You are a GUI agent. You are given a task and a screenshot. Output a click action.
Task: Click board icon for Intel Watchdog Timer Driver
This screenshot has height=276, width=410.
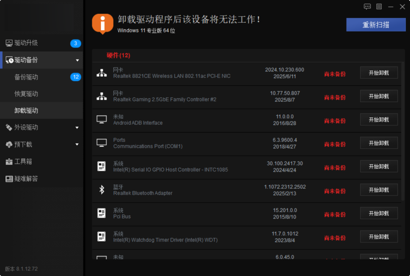pyautogui.click(x=101, y=237)
